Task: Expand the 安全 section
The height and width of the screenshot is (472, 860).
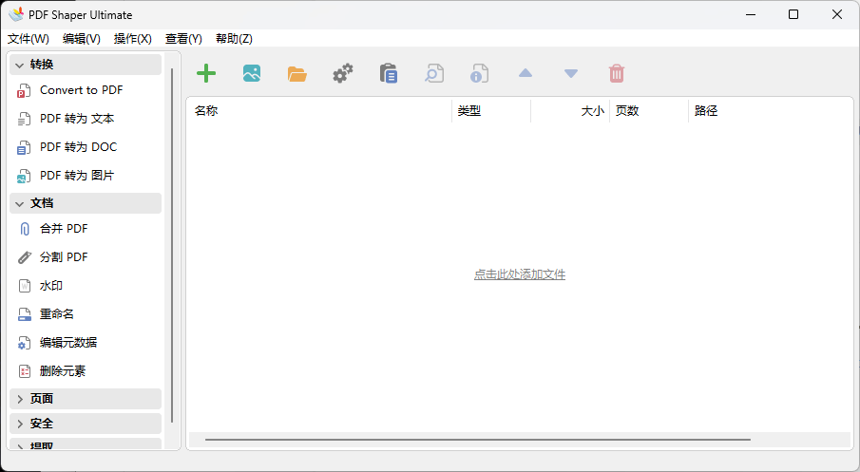Action: 86,424
